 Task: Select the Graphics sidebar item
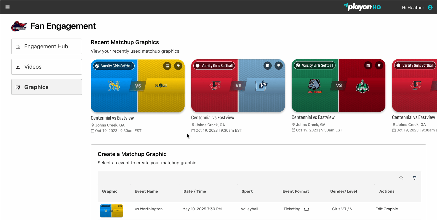click(47, 87)
